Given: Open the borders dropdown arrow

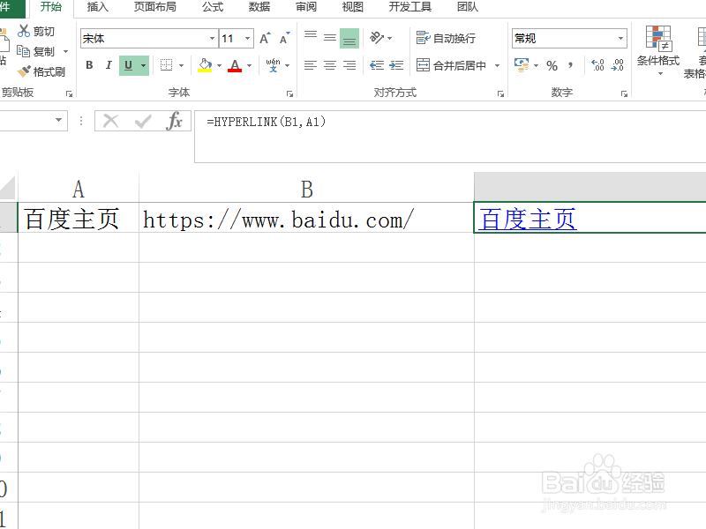Looking at the screenshot, I should click(181, 65).
